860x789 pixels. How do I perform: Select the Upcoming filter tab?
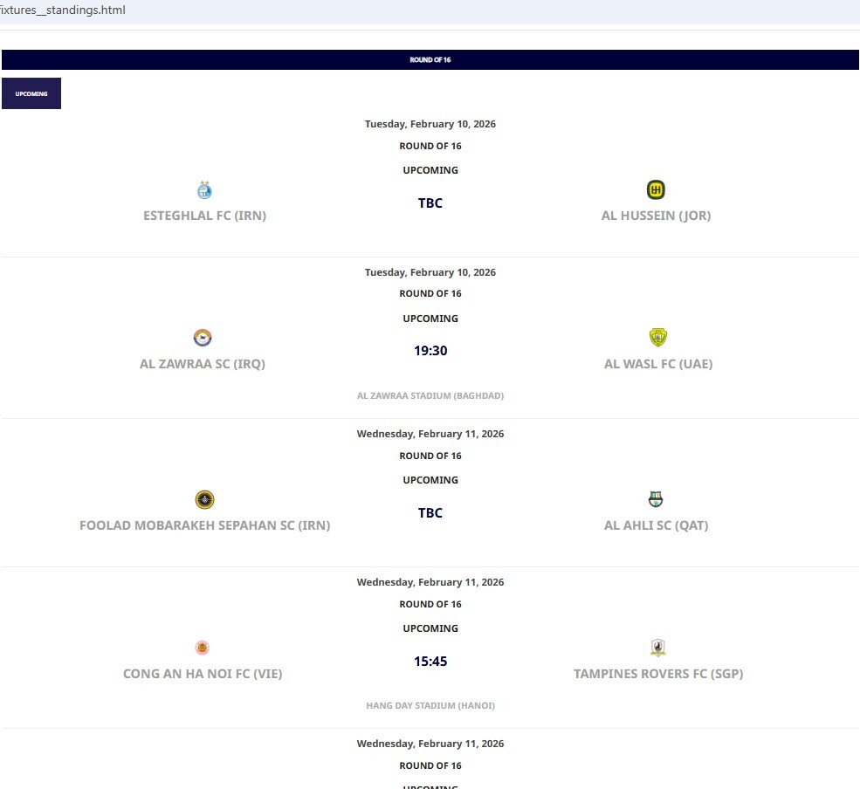coord(31,93)
